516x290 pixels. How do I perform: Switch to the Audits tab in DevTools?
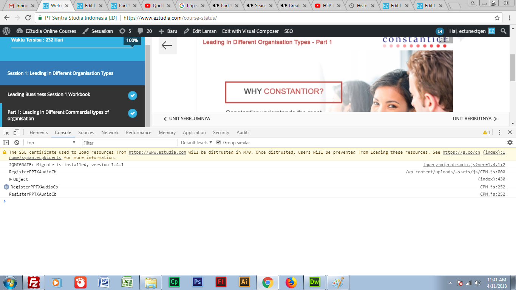point(243,133)
